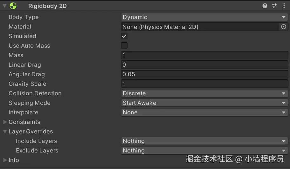Open the component help reference icon
The image size is (290, 169).
coord(265,6)
